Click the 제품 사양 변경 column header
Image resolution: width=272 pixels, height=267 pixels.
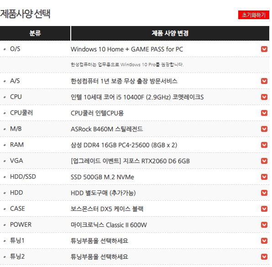coord(170,33)
